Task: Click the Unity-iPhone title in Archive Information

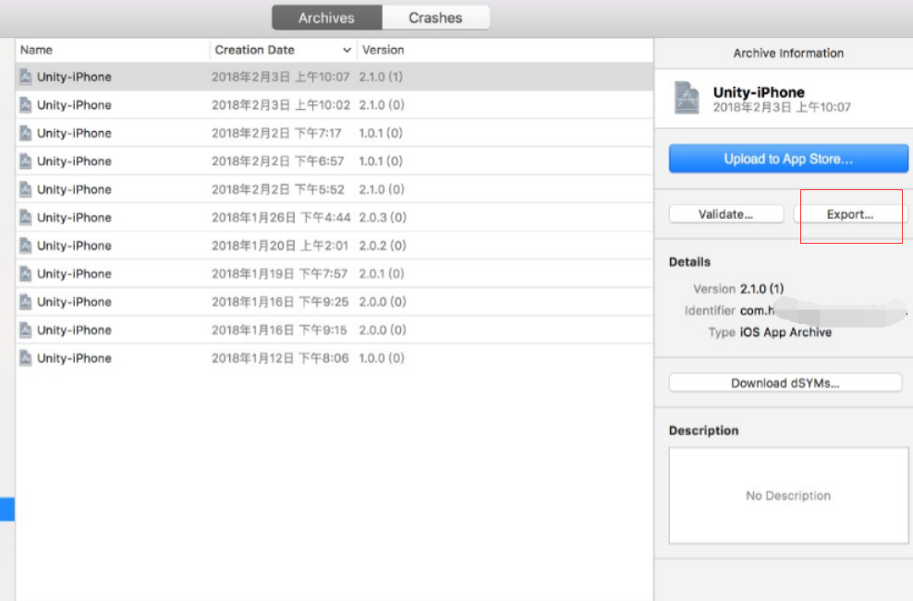Action: (759, 92)
